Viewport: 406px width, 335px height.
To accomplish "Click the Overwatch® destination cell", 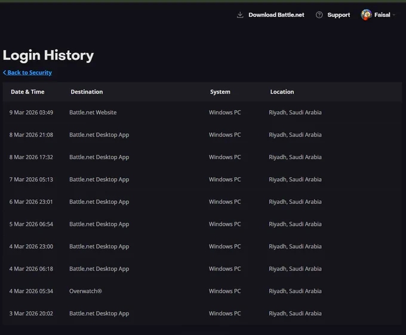I will 85,291.
